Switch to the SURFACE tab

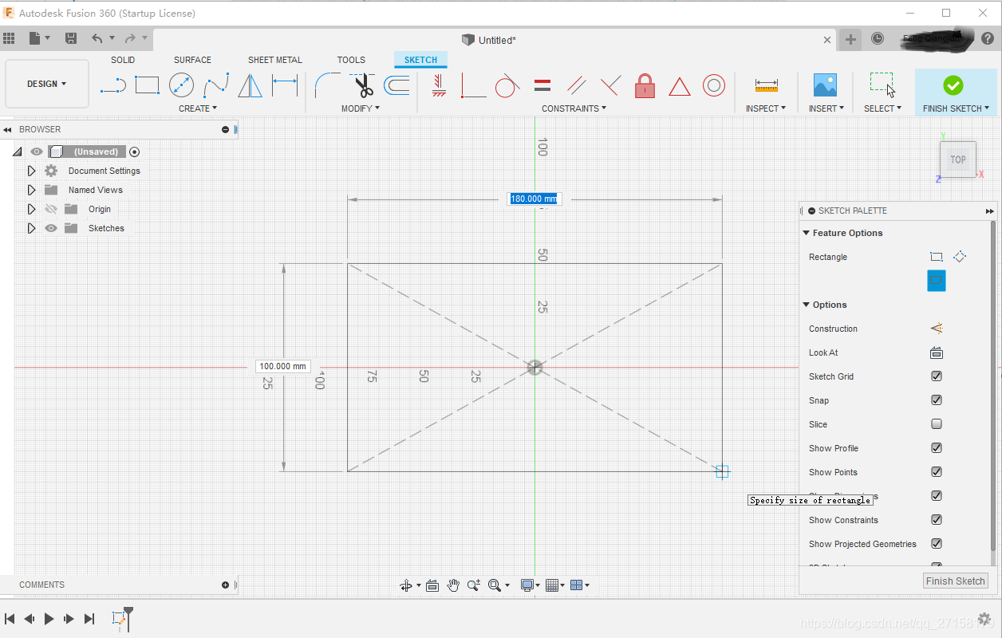pos(192,60)
